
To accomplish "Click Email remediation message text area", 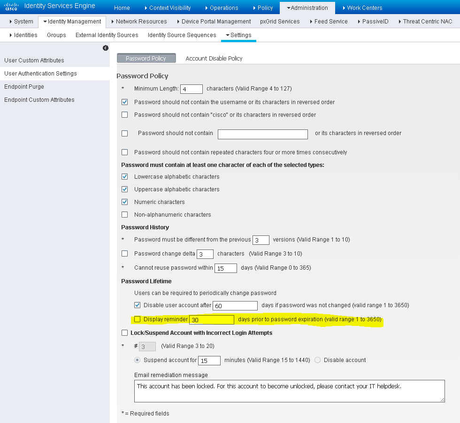I will pyautogui.click(x=289, y=391).
